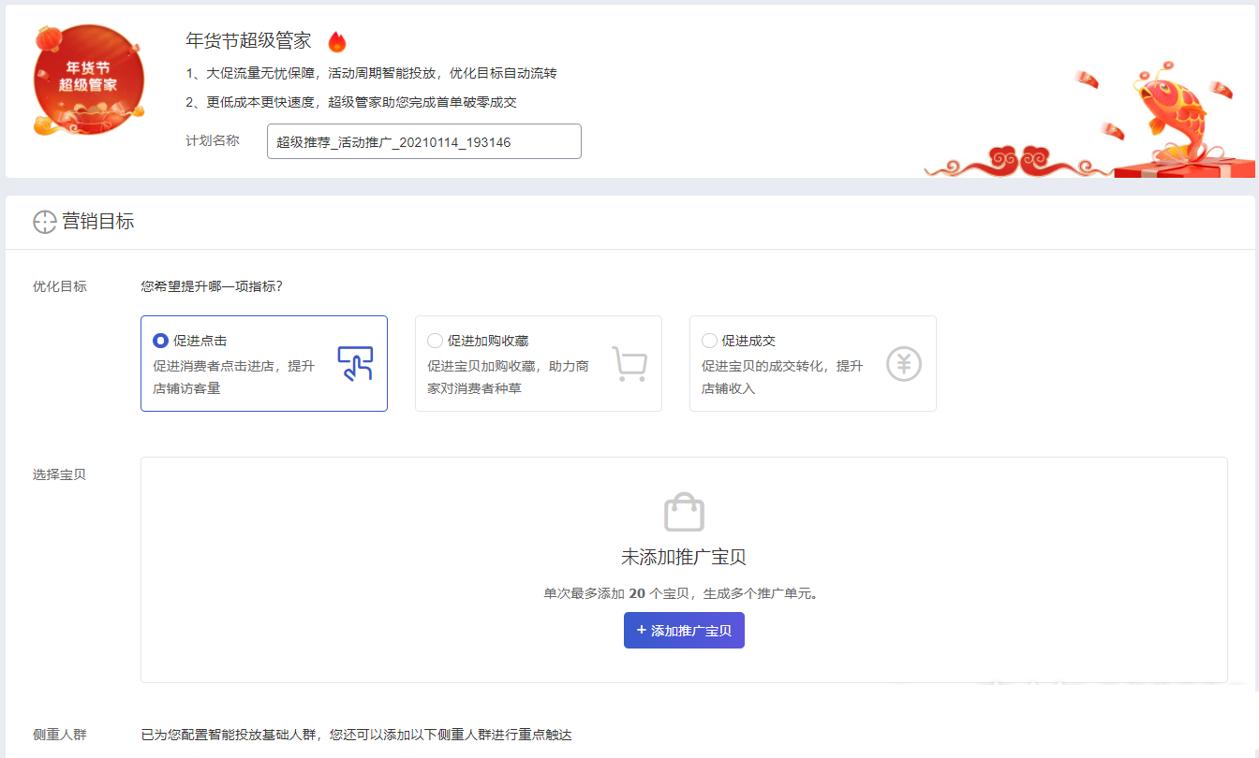This screenshot has width=1259, height=758.
Task: Click the 添加推广宝贝 button
Action: pyautogui.click(x=684, y=630)
